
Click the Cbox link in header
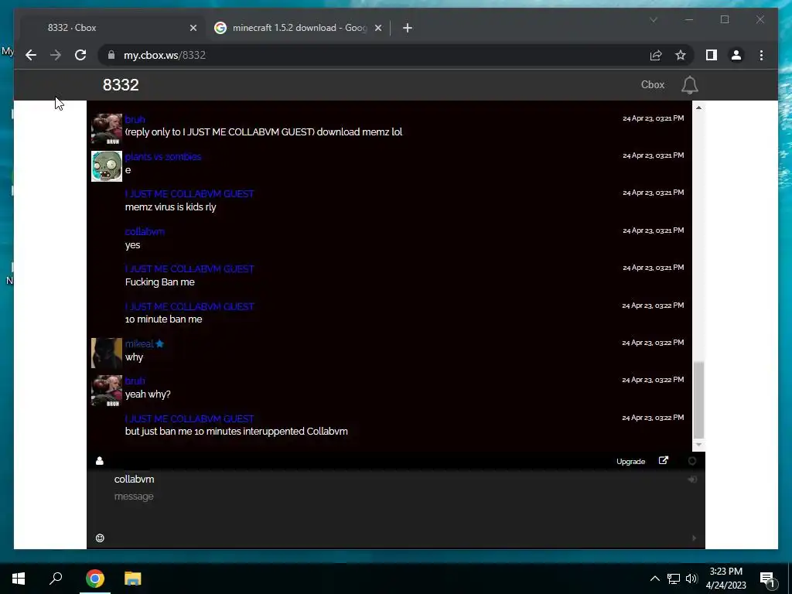pos(653,85)
